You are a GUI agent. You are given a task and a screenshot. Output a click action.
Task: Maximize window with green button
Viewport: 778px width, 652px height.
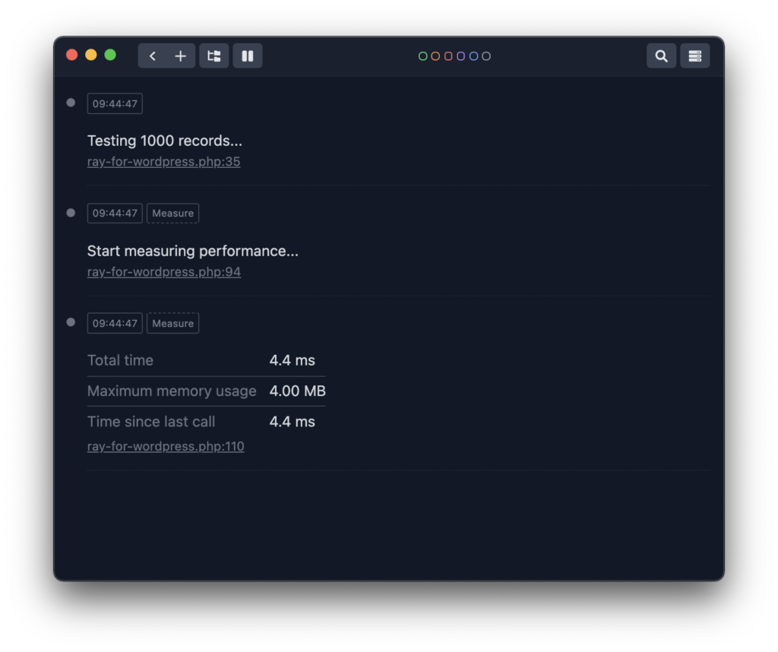(110, 55)
